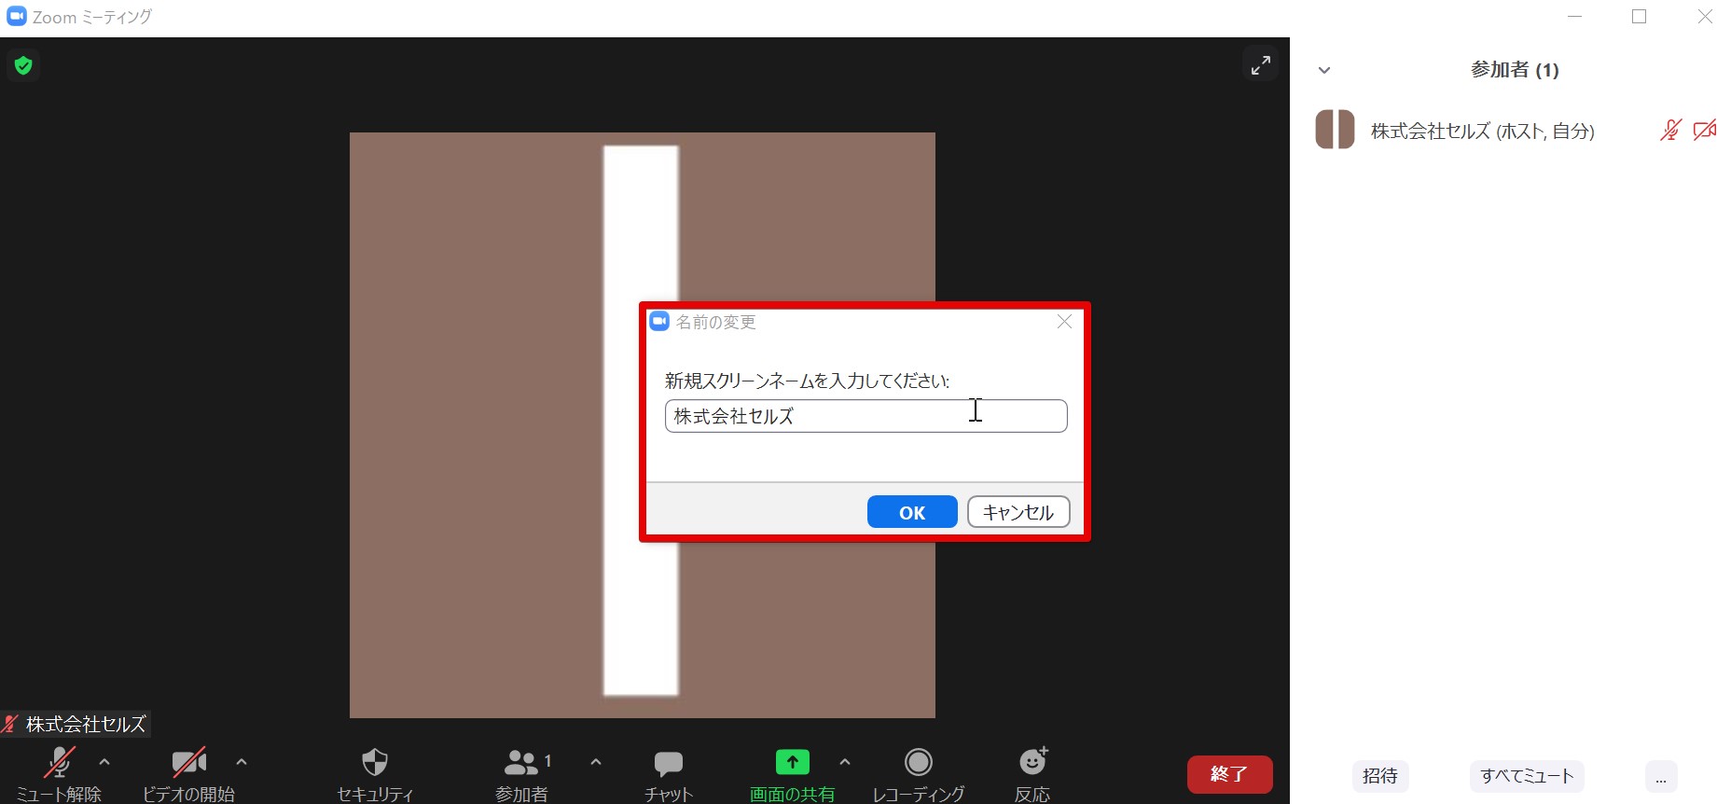Click 株式会社セルズ (ホスト, 自分) participant row

[1511, 131]
